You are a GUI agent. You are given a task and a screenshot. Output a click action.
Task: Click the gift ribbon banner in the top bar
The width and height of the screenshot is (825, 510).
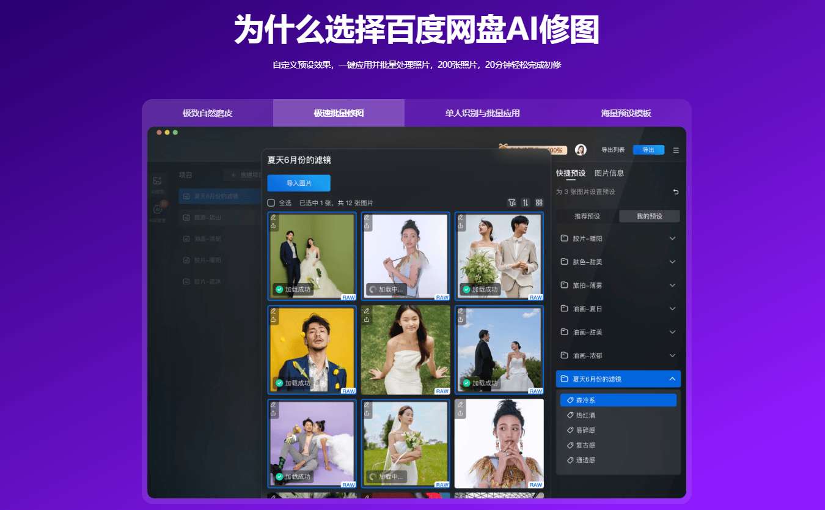532,149
